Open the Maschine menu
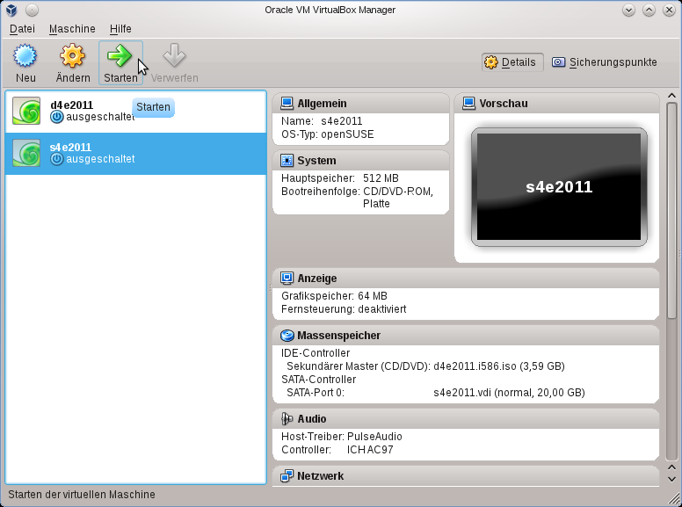Image resolution: width=682 pixels, height=507 pixels. coord(72,29)
